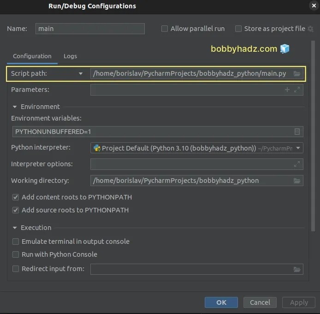Confirm with the OK button
This screenshot has height=314, width=320.
221,302
